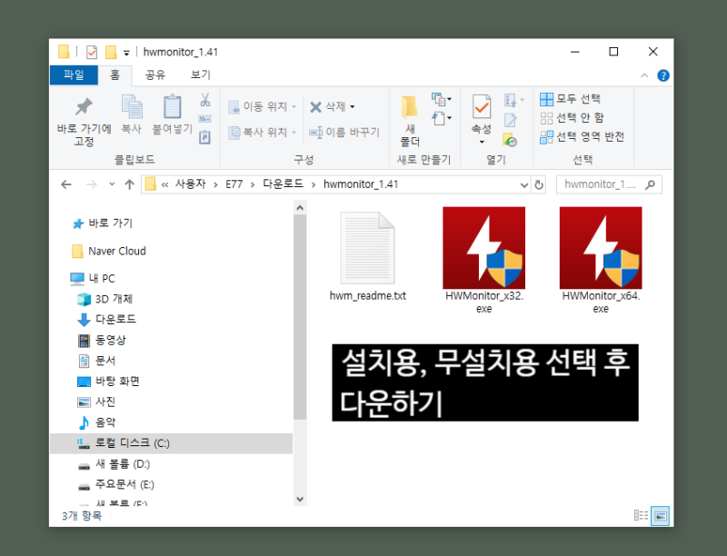Click the E77 breadcrumb
The image size is (727, 556).
(x=234, y=184)
